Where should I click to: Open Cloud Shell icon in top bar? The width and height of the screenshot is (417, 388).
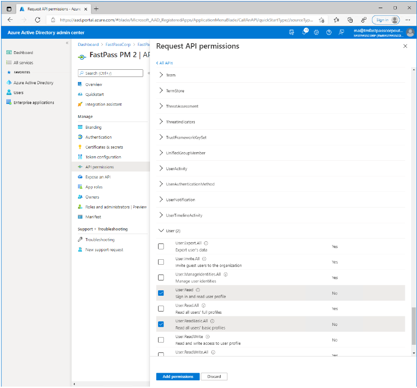coord(292,32)
